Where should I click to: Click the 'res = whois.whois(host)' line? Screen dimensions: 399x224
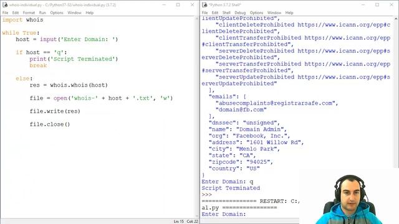69,85
